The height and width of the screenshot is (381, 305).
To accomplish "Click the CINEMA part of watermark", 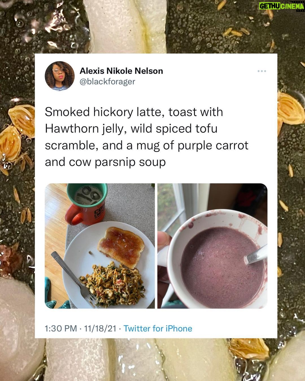I will click(x=292, y=6).
